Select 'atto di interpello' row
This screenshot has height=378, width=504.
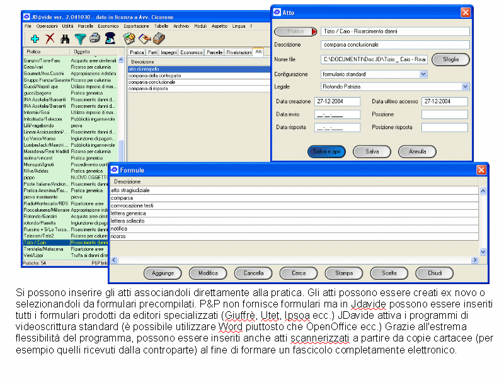(199, 69)
